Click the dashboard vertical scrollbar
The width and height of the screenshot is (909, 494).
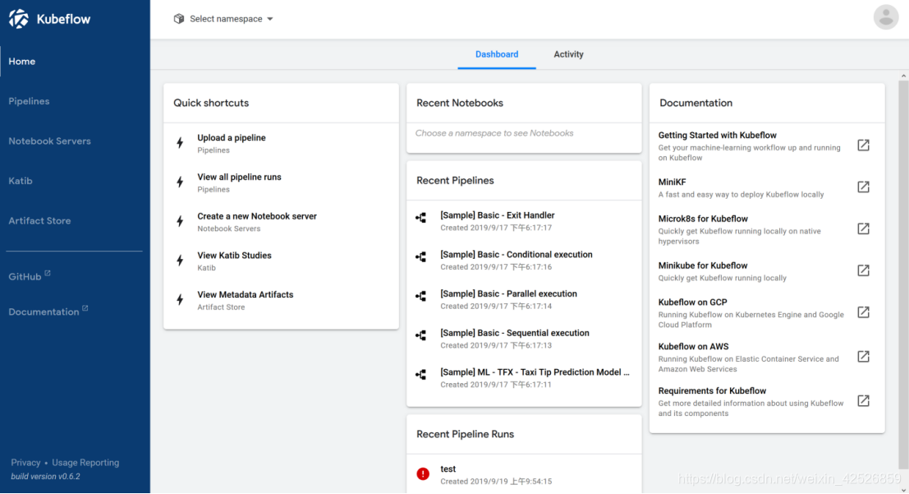pyautogui.click(x=903, y=273)
